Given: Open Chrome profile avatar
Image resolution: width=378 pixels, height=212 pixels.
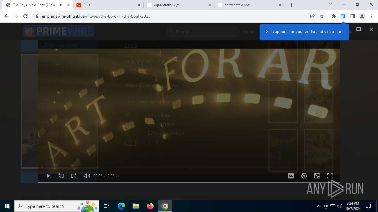Looking at the screenshot, I should 362,16.
